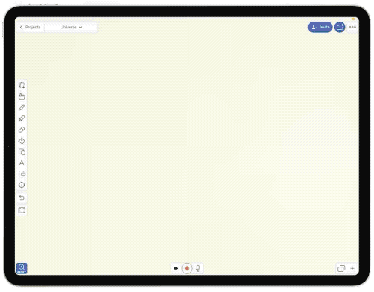Image resolution: width=374 pixels, height=292 pixels.
Task: Select the pencil draw tool
Action: point(22,108)
